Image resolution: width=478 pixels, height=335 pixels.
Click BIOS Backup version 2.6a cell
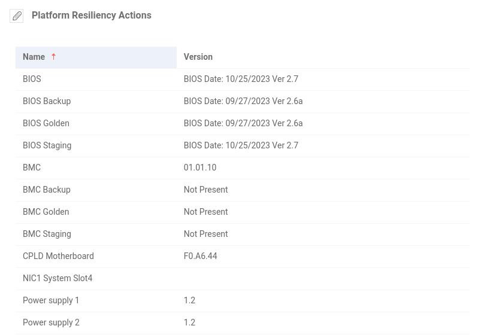pyautogui.click(x=243, y=101)
